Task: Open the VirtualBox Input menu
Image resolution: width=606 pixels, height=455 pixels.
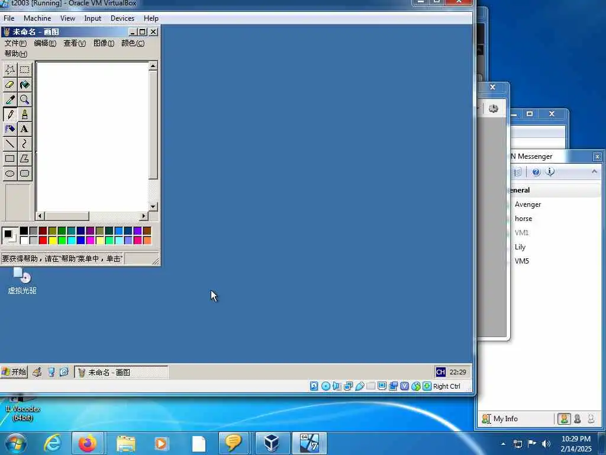Action: click(x=93, y=18)
